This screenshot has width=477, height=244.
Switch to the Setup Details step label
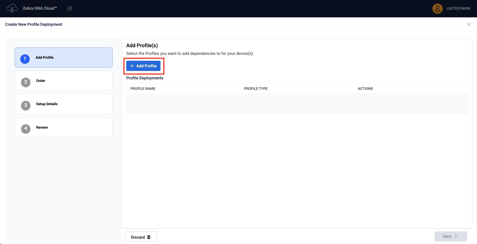coord(47,104)
